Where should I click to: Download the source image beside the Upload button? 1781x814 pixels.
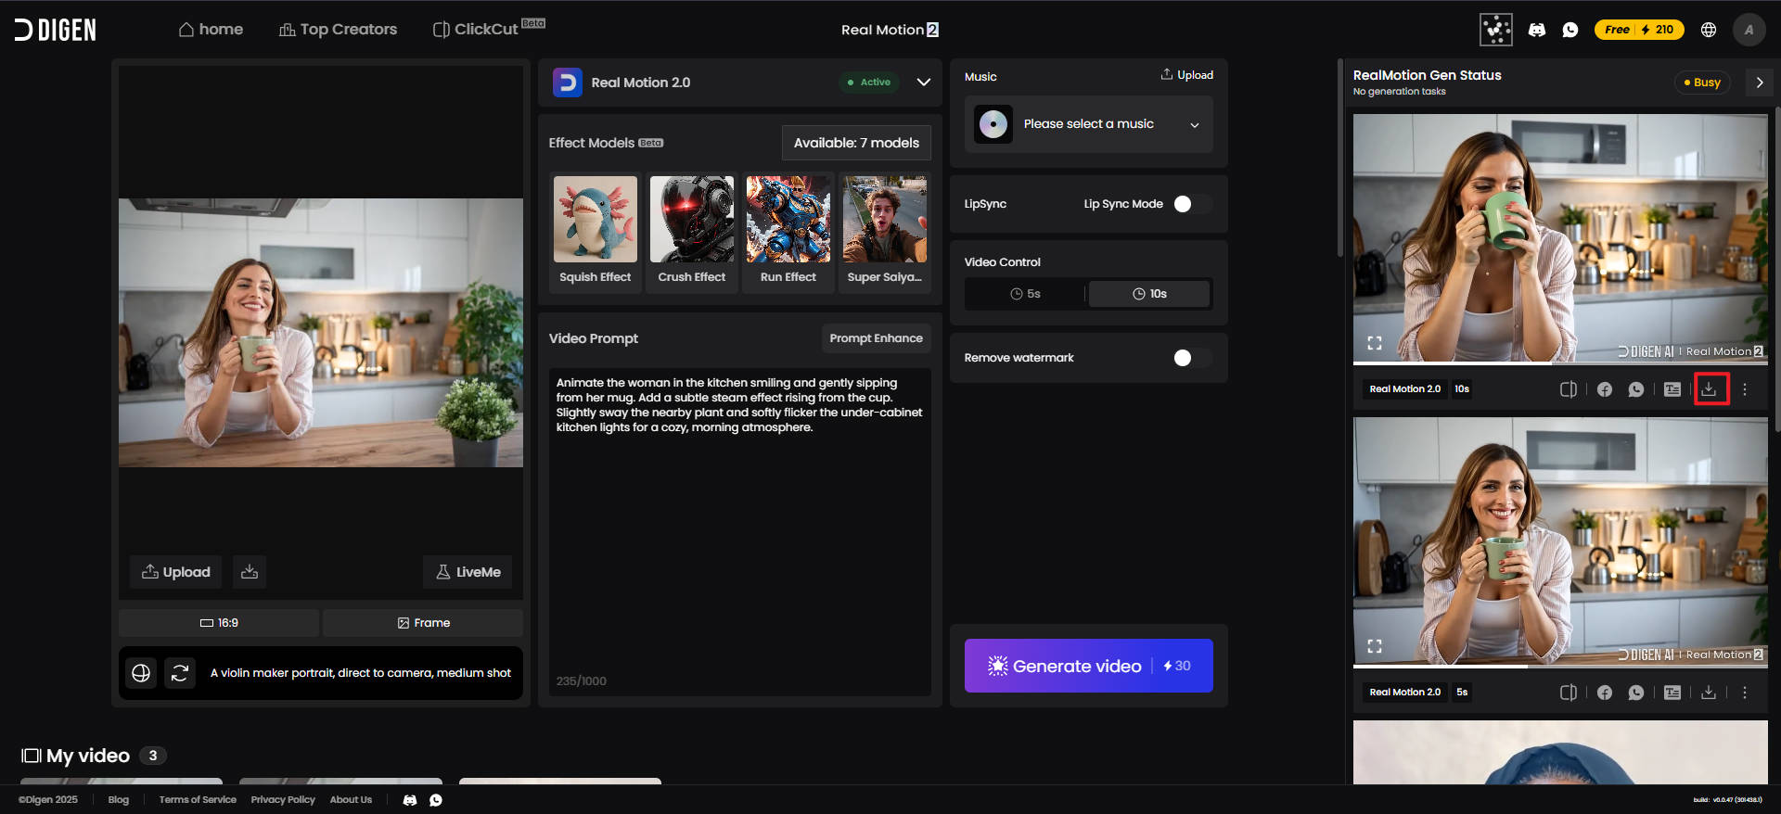(x=250, y=572)
